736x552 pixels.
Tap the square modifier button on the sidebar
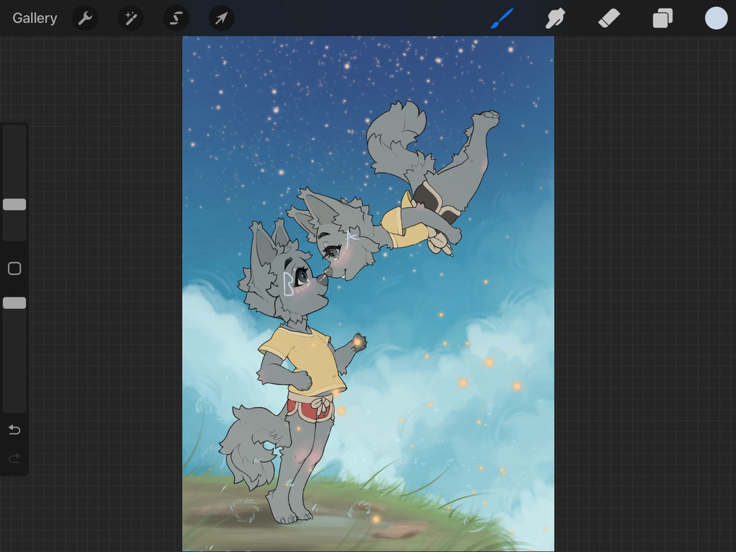click(x=14, y=268)
